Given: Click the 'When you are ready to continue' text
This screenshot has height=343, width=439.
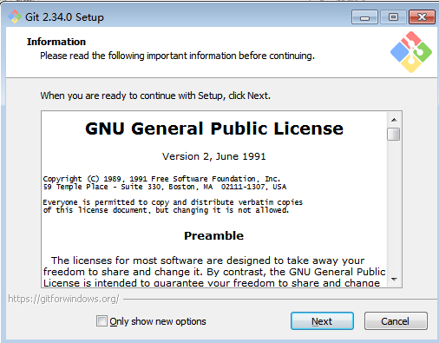Looking at the screenshot, I should [x=155, y=96].
